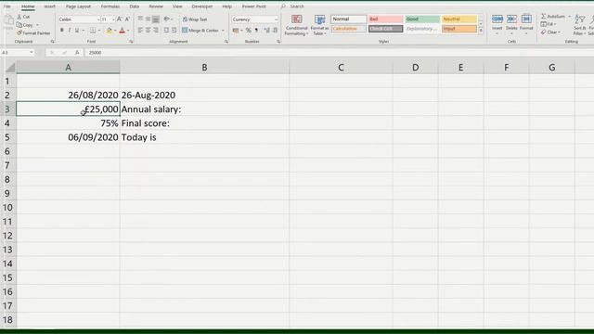Click Decrease Decimal icon
Screen dimensions: 594x334
click(275, 31)
